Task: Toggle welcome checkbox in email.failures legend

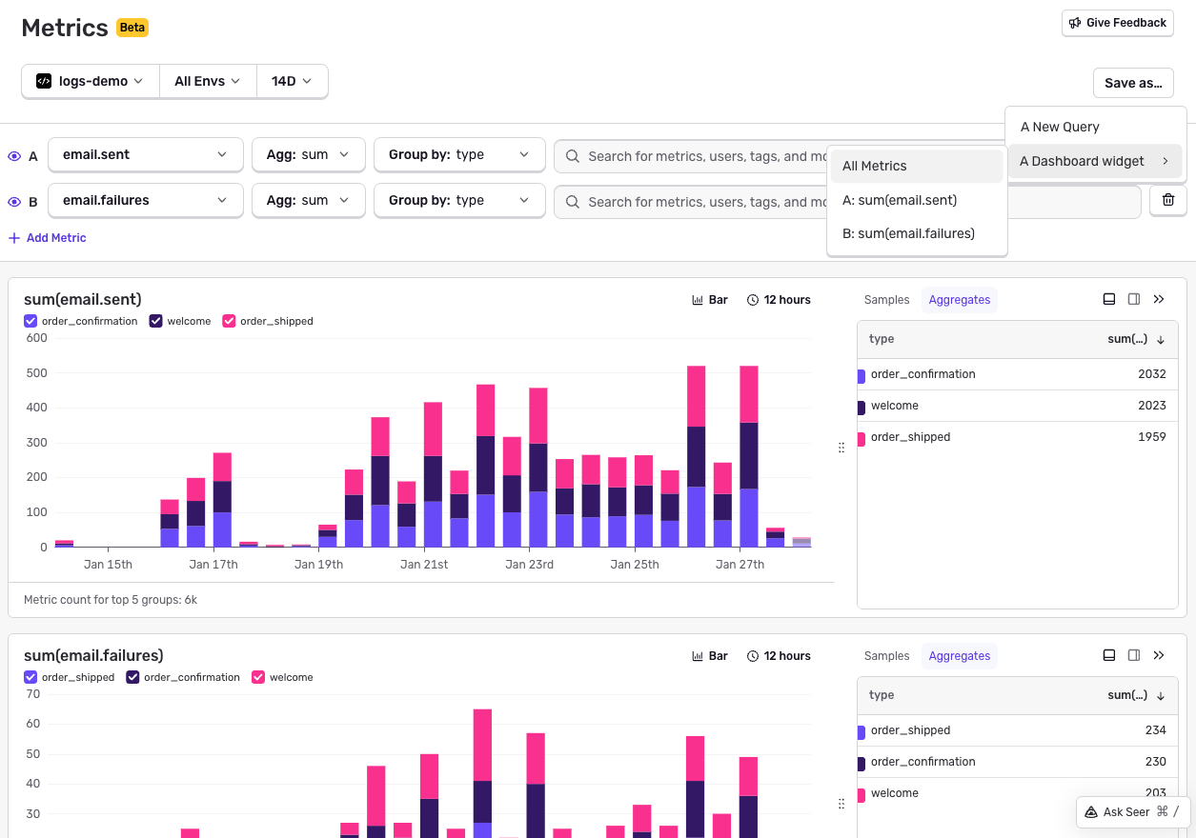Action: pos(258,677)
